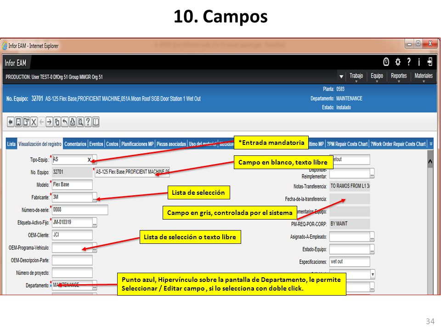Open the Materiales menu
The height and width of the screenshot is (330, 441).
(423, 76)
